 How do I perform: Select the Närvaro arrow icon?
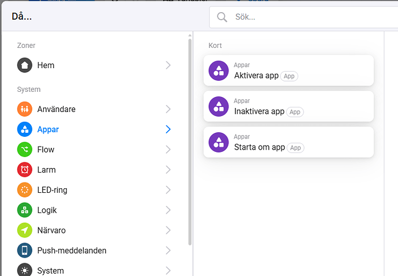pos(24,230)
